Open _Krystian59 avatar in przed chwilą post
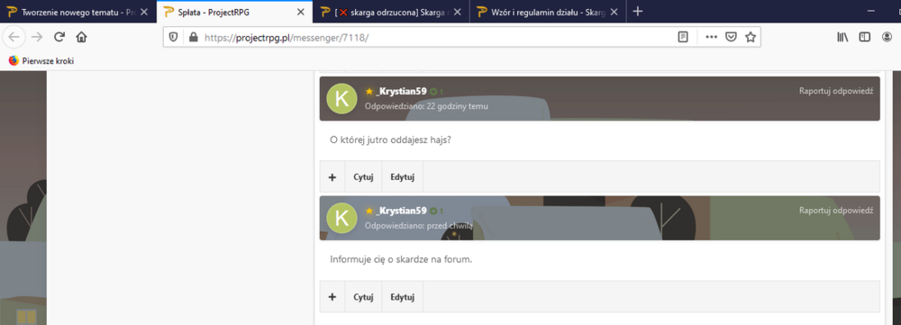This screenshot has width=901, height=325. pyautogui.click(x=341, y=218)
